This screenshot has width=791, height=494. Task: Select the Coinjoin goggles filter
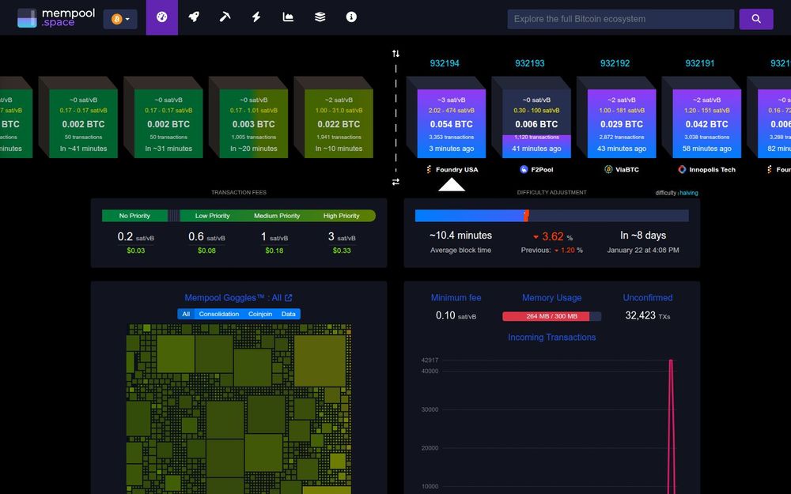260,314
